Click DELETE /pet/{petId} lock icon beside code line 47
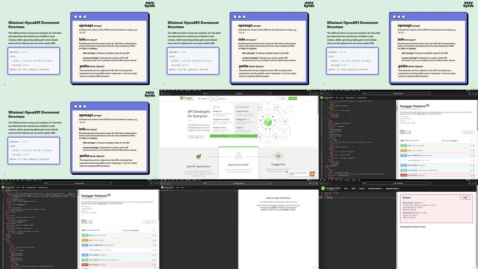 [x=474, y=175]
